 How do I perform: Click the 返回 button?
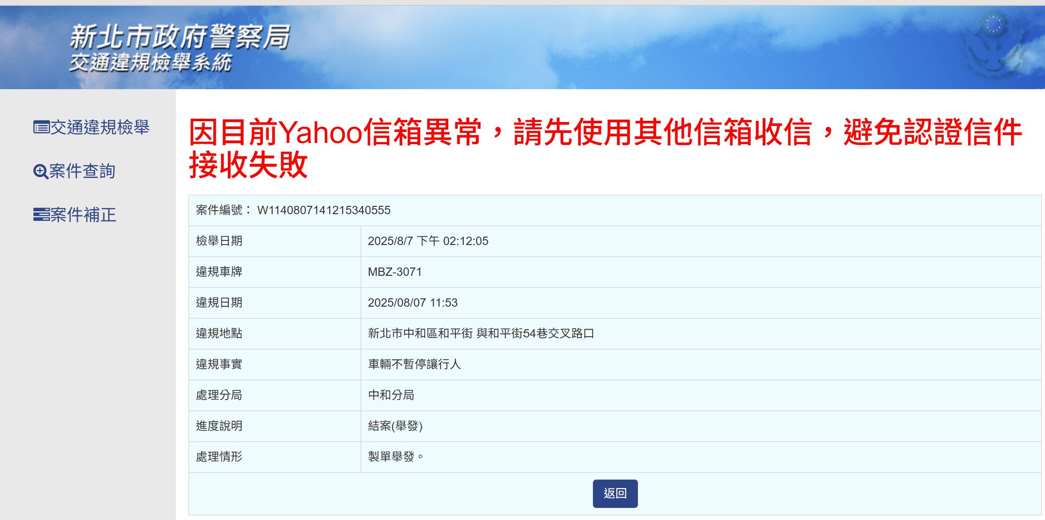[615, 493]
